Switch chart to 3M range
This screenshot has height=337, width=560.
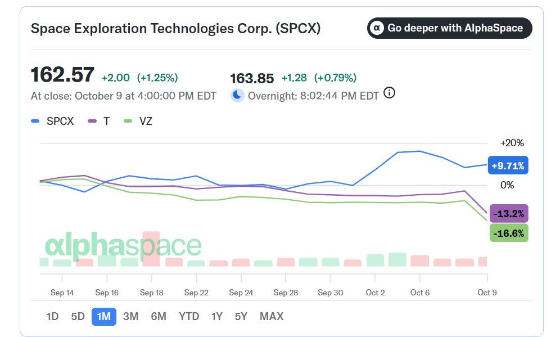[x=130, y=316]
